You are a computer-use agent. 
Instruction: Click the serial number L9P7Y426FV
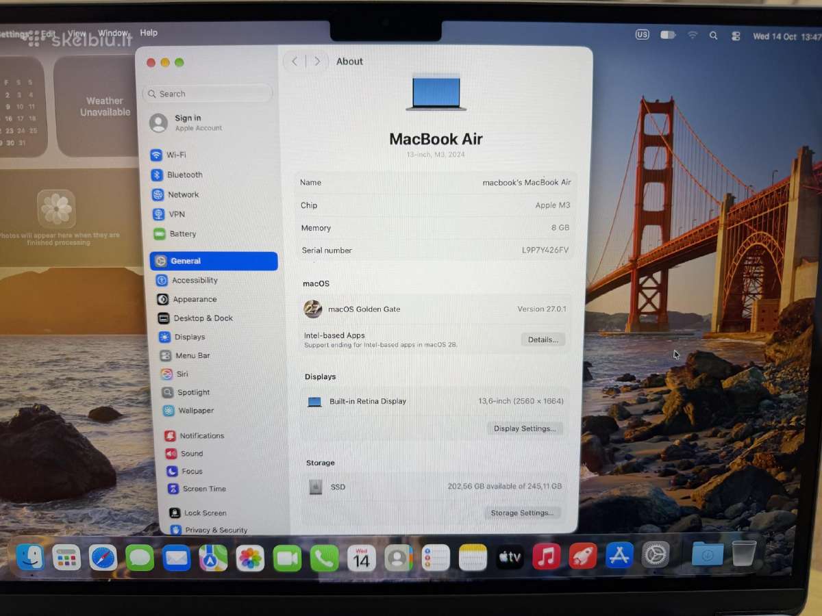[545, 250]
